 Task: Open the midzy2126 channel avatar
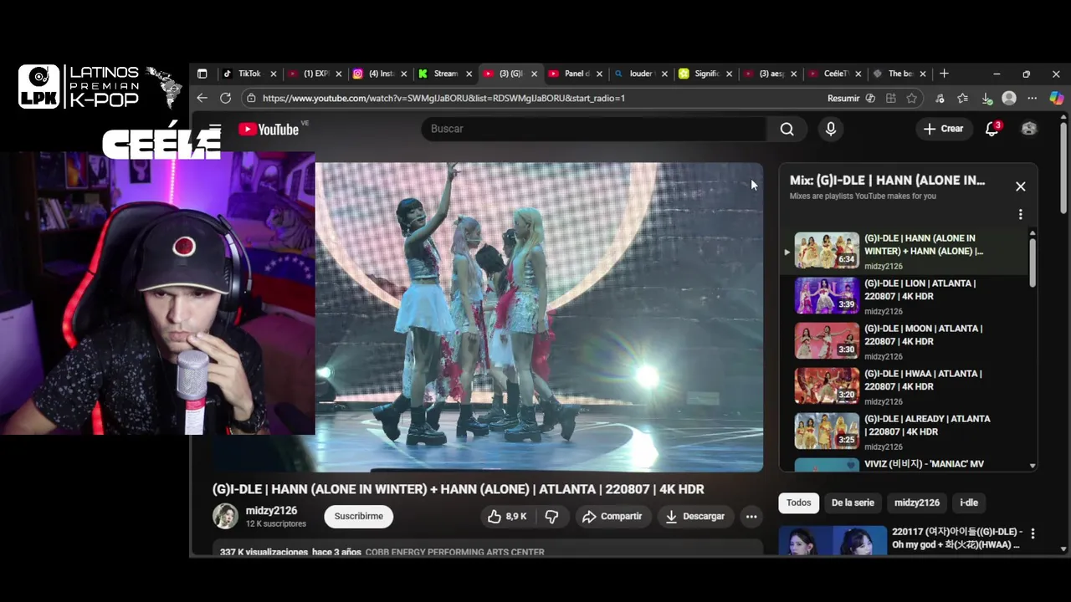(x=225, y=517)
